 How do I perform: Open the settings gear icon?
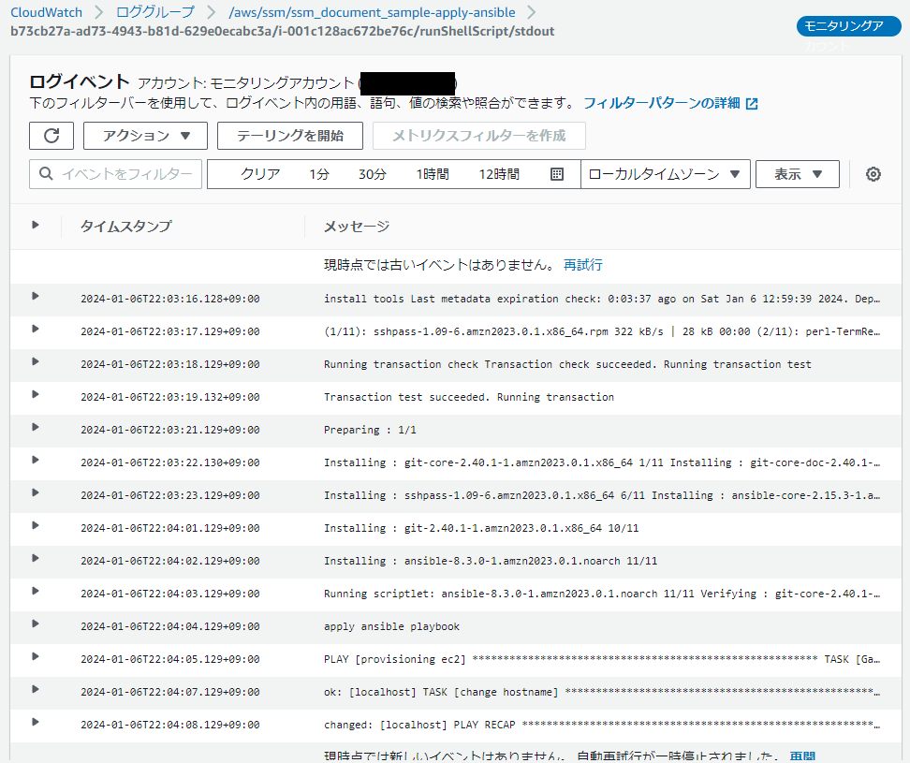coord(873,174)
